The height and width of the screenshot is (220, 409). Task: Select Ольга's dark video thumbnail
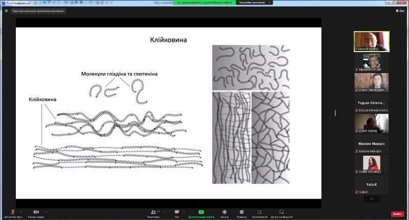coord(372,123)
